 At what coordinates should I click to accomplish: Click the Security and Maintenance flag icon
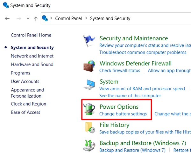(x=89, y=41)
